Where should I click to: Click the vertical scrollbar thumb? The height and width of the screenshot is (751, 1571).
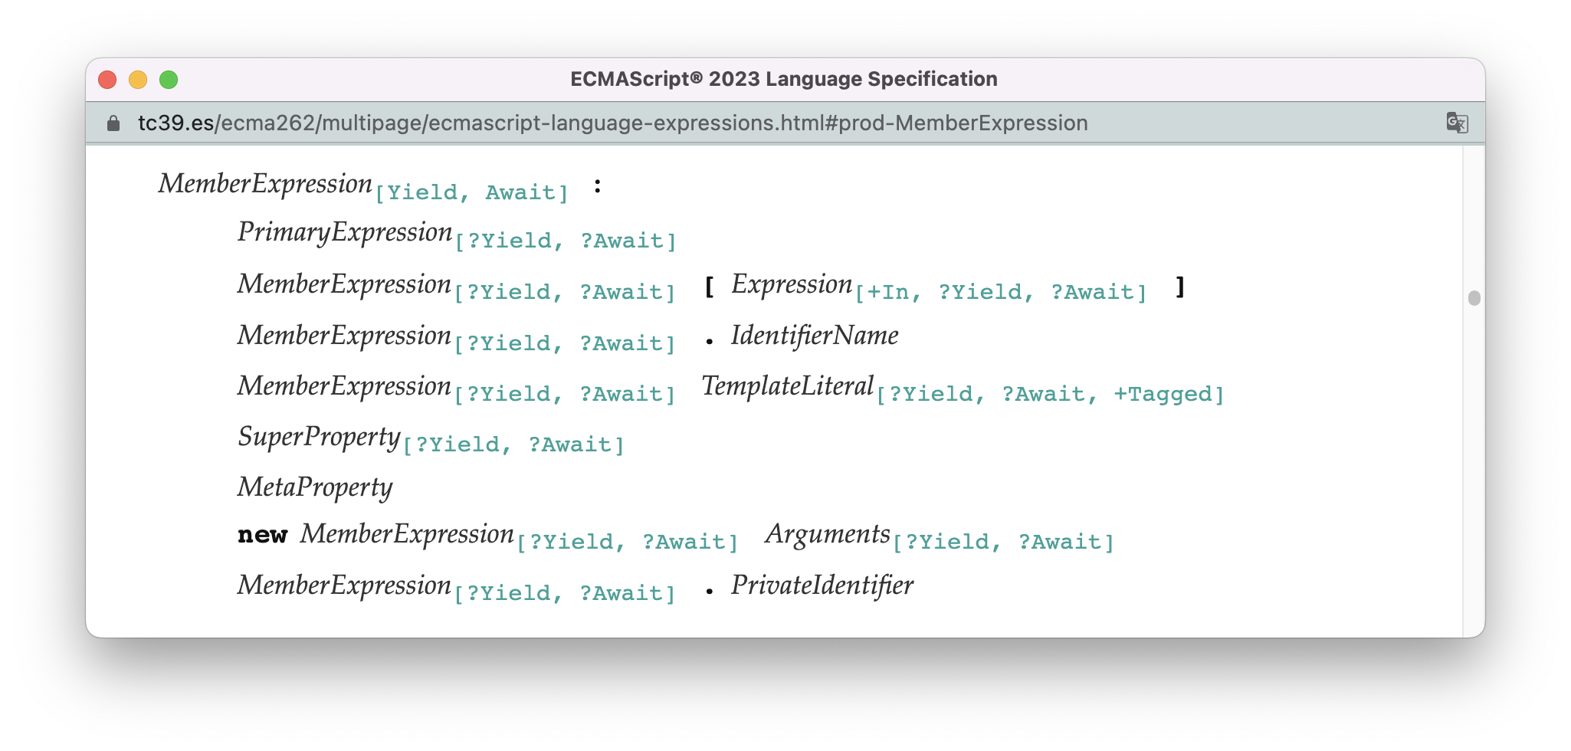click(1474, 297)
